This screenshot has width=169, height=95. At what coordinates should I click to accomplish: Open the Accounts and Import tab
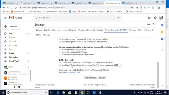(67, 30)
